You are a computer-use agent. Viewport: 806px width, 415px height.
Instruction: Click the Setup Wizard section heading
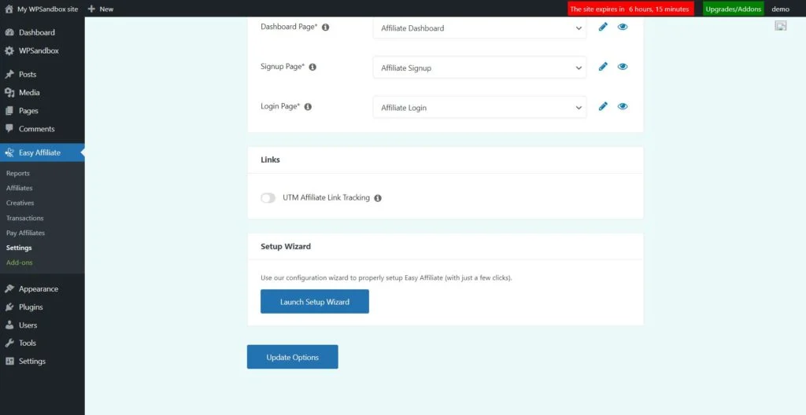coord(286,247)
